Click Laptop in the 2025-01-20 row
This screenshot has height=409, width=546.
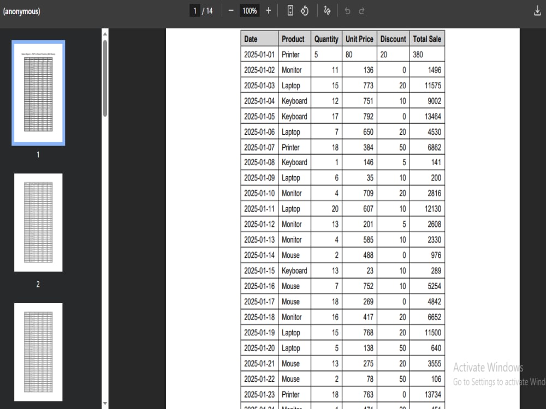point(295,348)
